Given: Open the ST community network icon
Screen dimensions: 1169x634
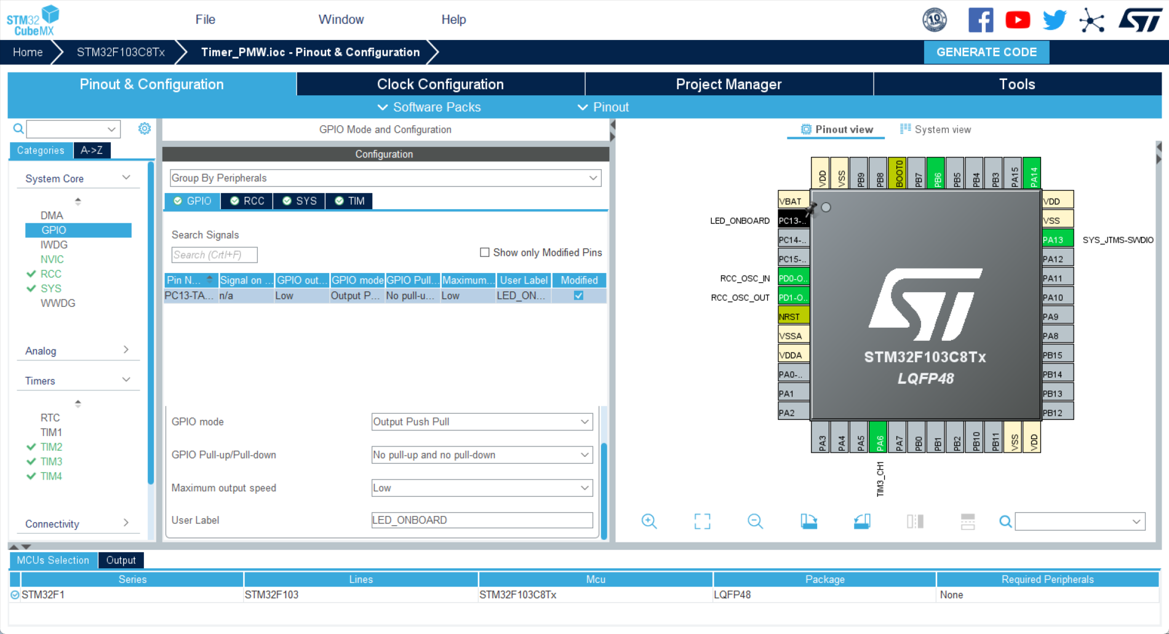Looking at the screenshot, I should pos(1092,20).
